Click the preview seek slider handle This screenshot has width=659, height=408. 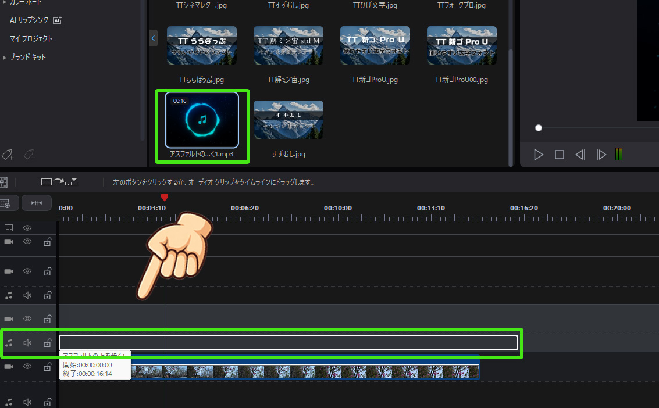tap(539, 128)
